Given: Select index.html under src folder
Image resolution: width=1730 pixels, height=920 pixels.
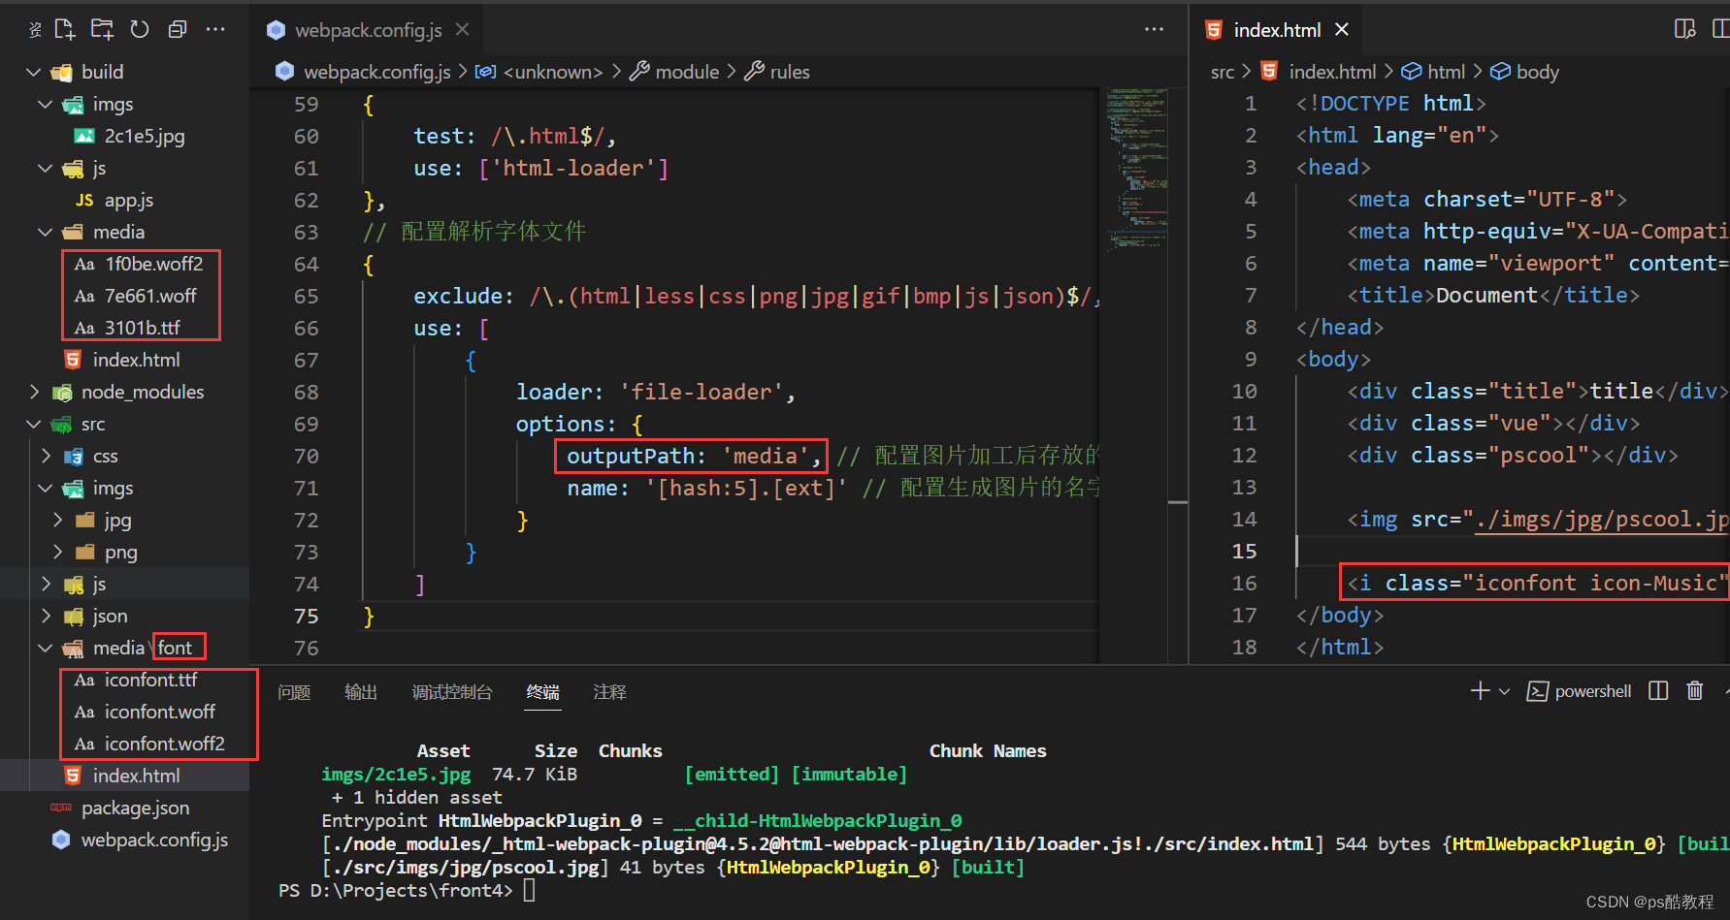Looking at the screenshot, I should point(124,776).
